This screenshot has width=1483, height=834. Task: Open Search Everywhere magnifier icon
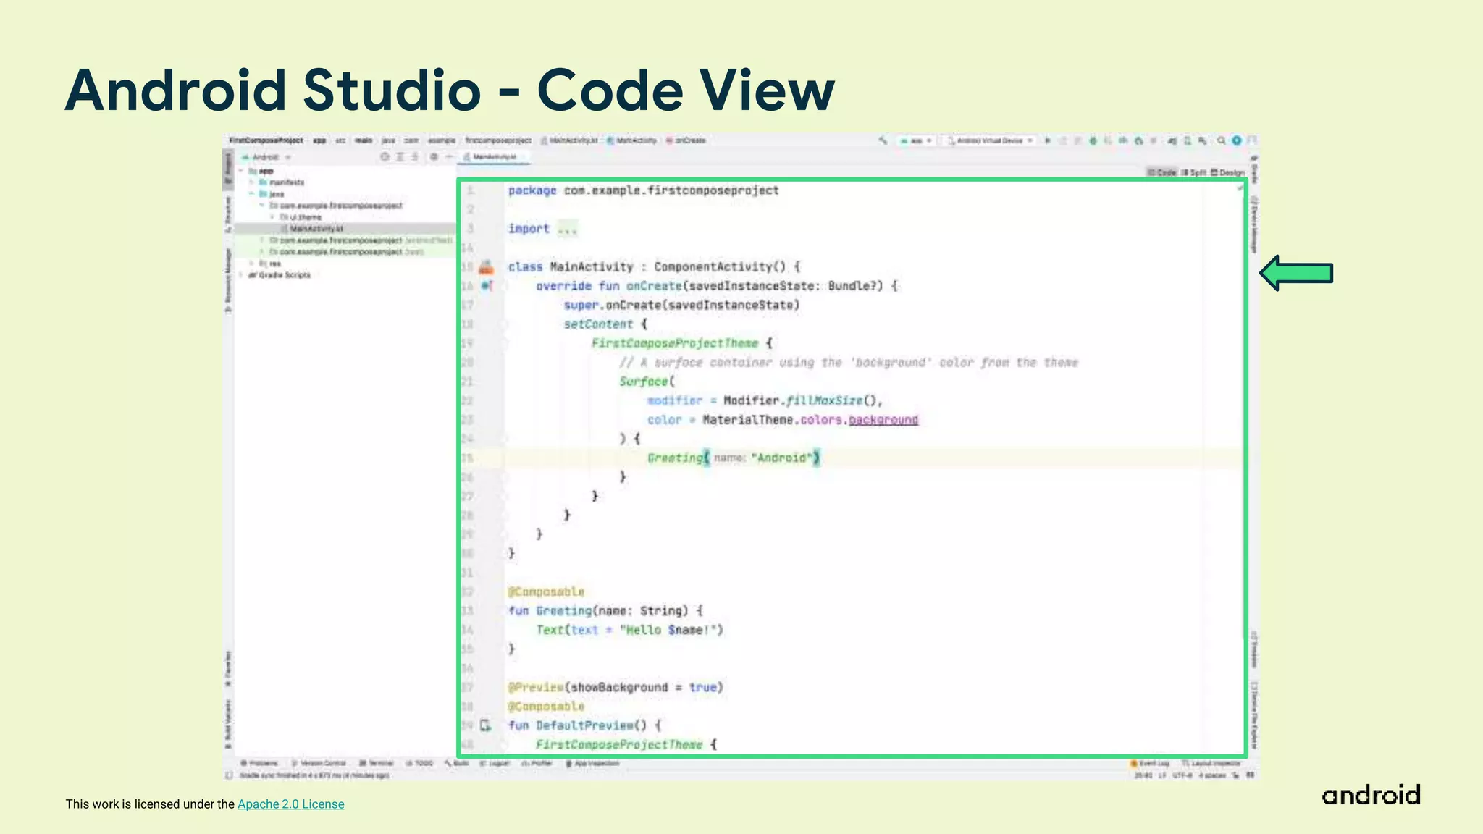point(1221,140)
